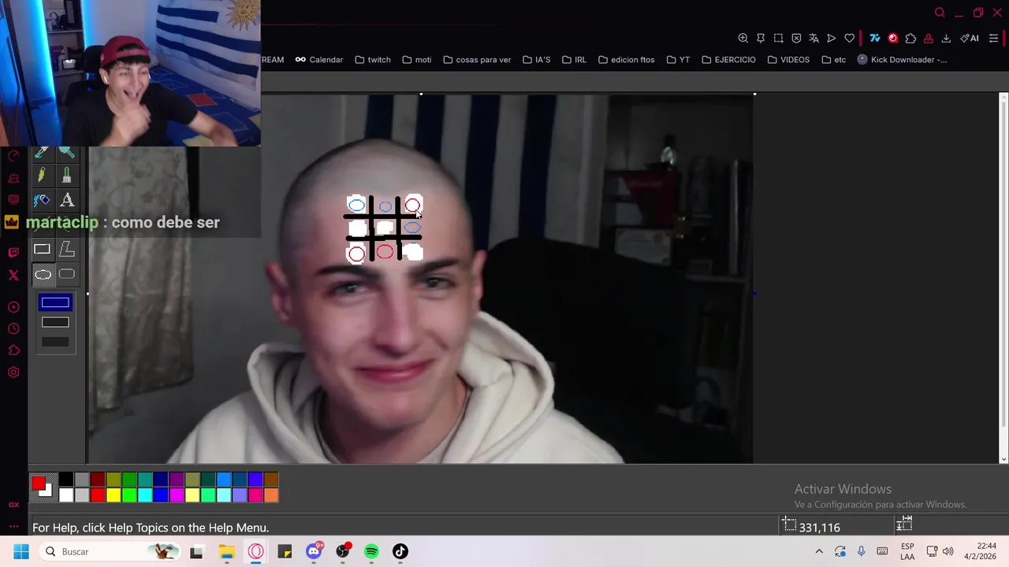Select the Polygon shape tool
Screen dimensions: 1009x567
click(67, 250)
